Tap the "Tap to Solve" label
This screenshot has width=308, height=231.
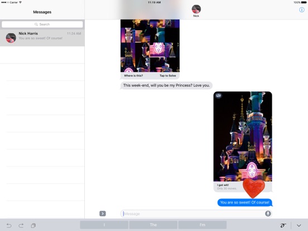click(167, 76)
